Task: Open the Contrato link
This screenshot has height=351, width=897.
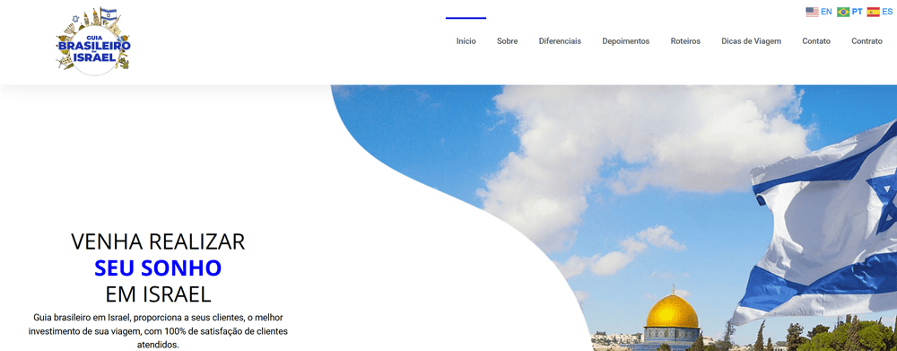Action: tap(867, 41)
